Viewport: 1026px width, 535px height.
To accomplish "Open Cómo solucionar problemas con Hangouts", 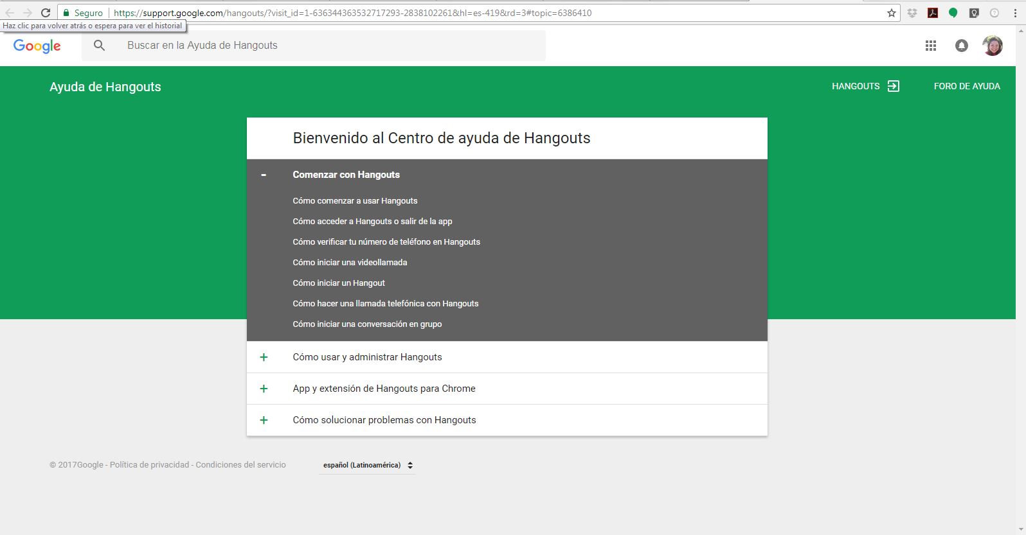I will pos(507,420).
